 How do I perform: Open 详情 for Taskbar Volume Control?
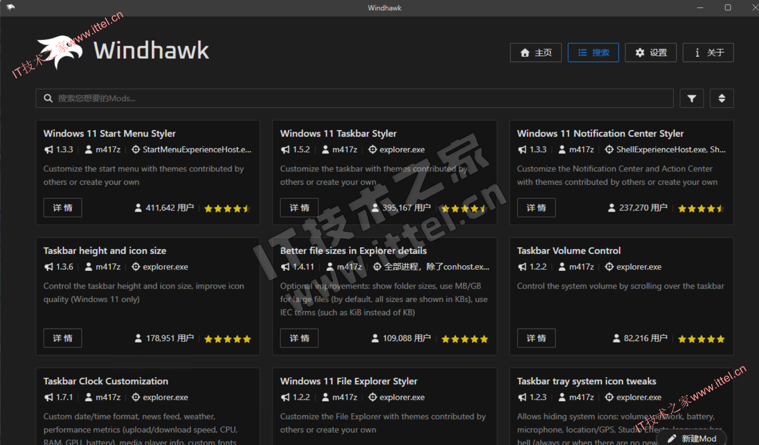(x=536, y=338)
